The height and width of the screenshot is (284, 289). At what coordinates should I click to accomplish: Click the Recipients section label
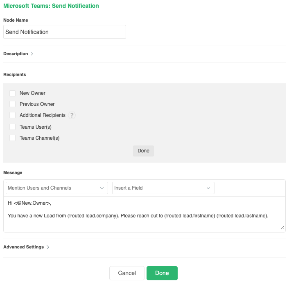point(15,74)
